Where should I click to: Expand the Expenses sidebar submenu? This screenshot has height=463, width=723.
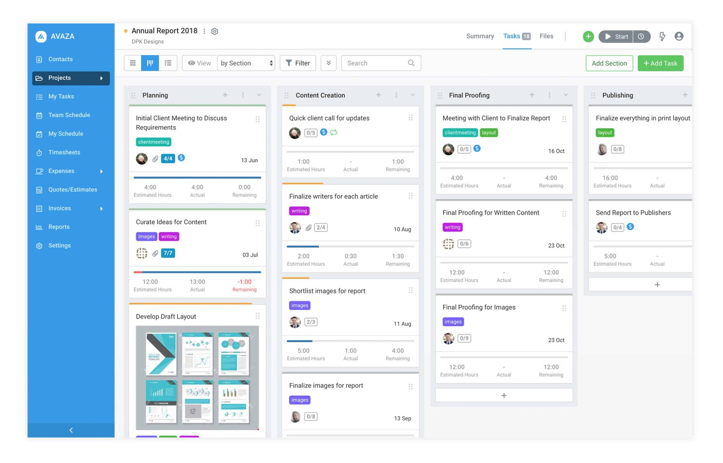pos(101,171)
